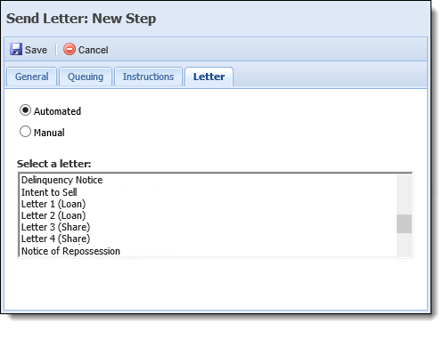
Task: Open the Queuing tab
Action: (86, 77)
